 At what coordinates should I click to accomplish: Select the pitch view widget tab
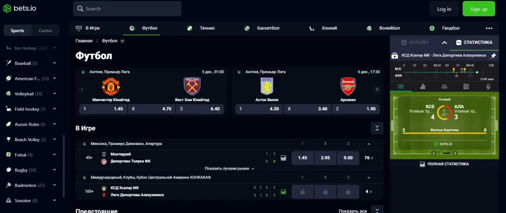400,87
